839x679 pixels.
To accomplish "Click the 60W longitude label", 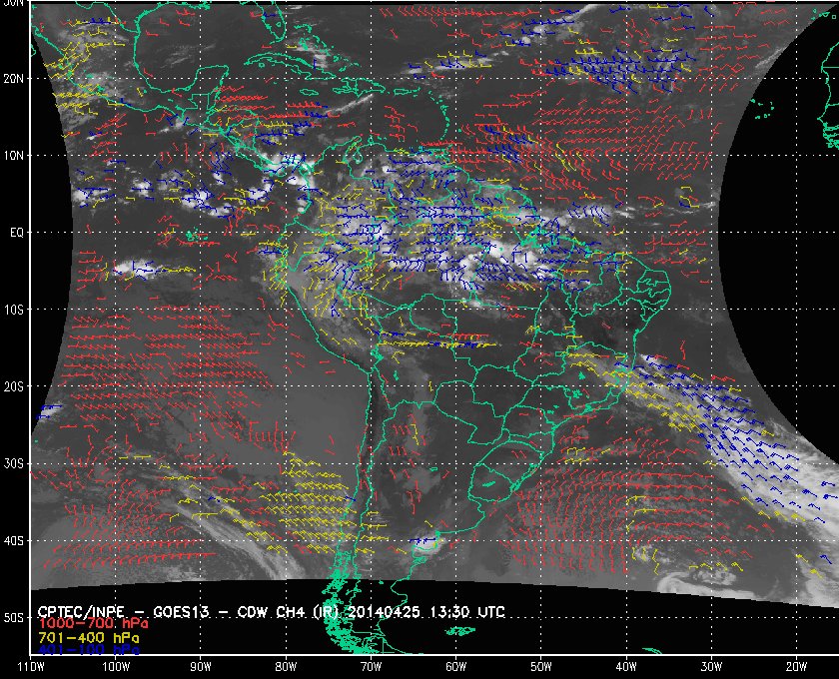I will (x=455, y=667).
